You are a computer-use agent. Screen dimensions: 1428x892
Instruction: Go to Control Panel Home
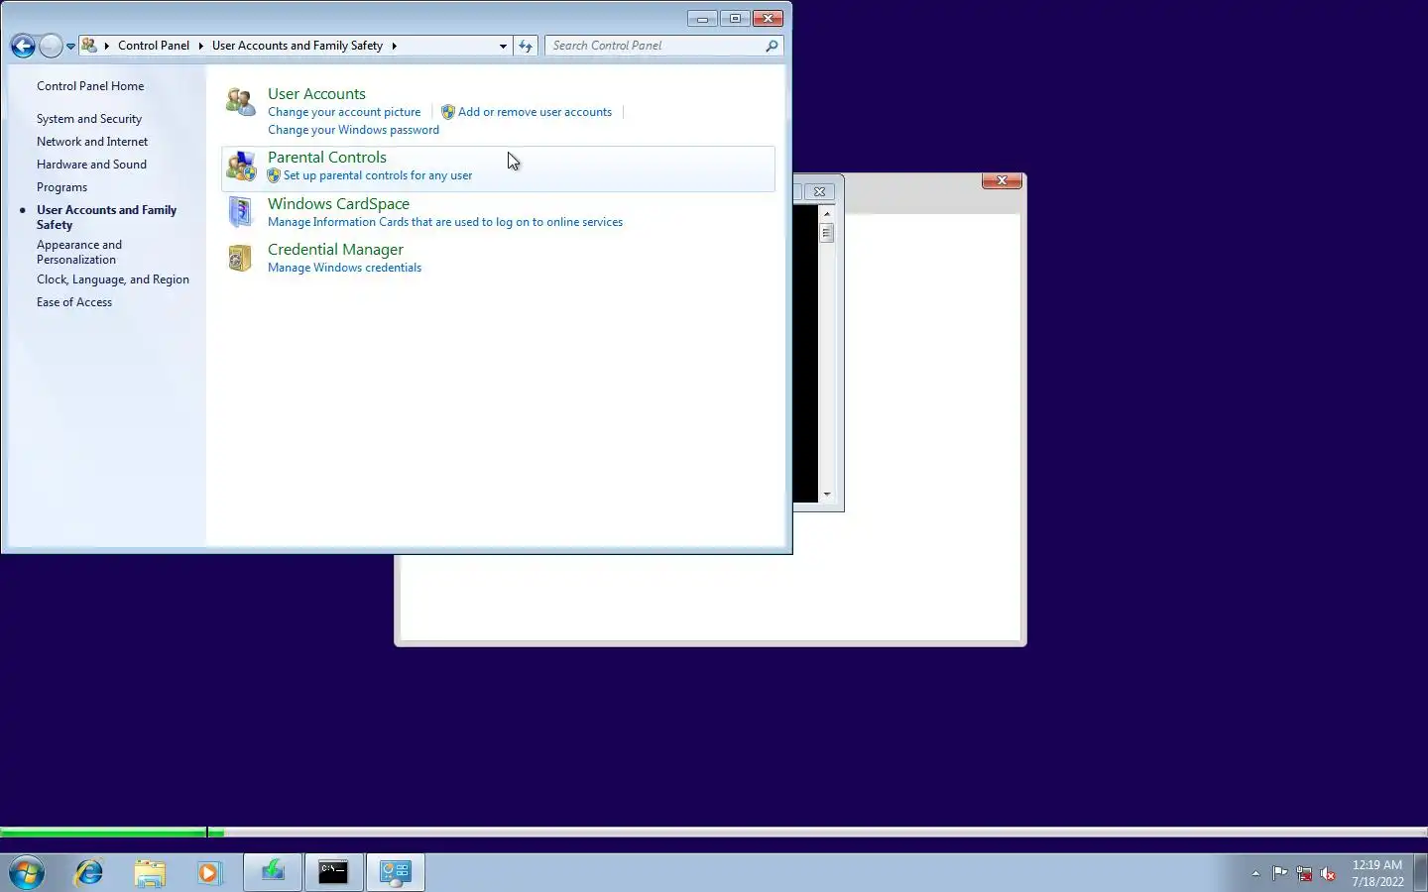[90, 86]
